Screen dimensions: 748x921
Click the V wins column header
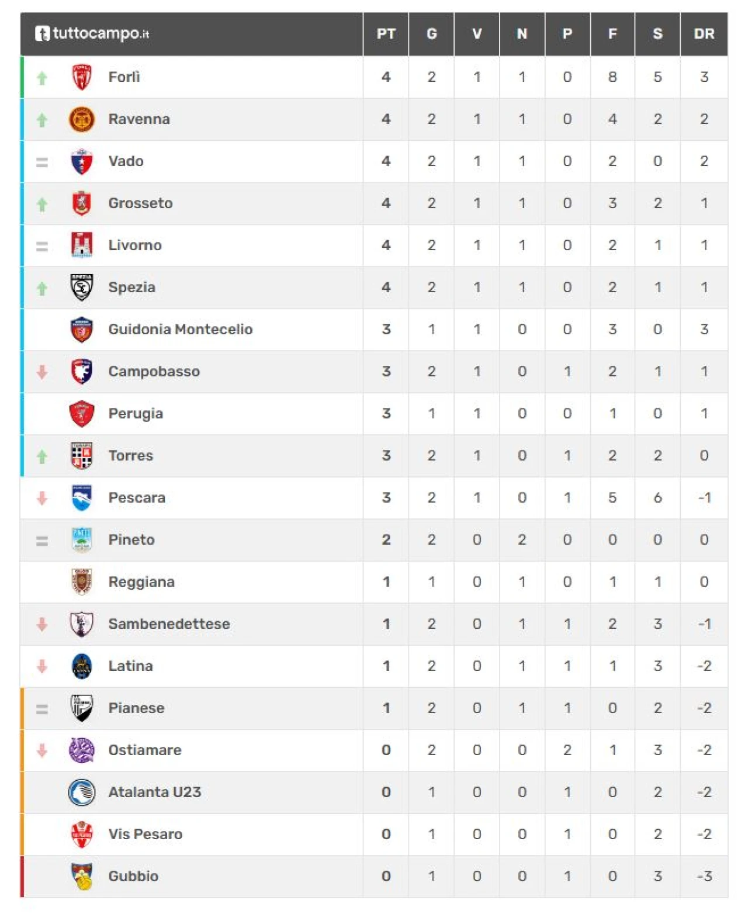pos(477,34)
